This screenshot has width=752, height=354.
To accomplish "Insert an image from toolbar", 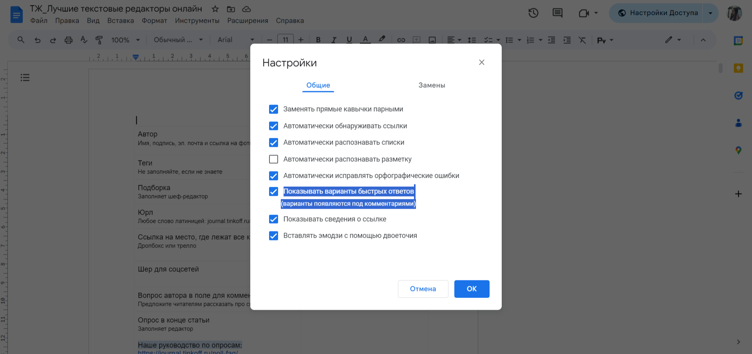I will (x=432, y=40).
